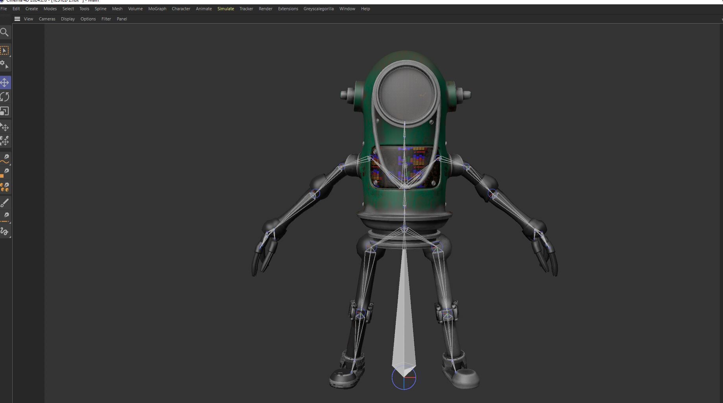The height and width of the screenshot is (403, 723).
Task: Activate the Scale tool
Action: tap(5, 111)
